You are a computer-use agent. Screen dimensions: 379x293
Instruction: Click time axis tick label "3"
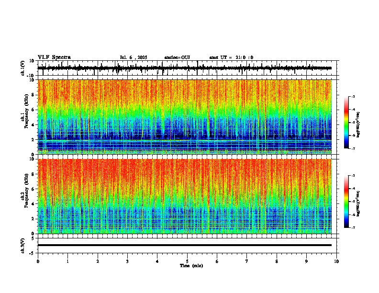(x=127, y=261)
